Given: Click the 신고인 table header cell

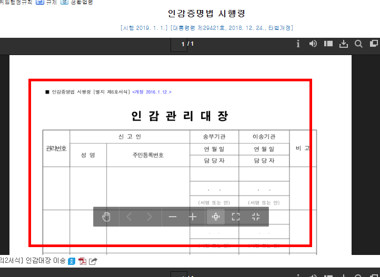Looking at the screenshot, I should (x=129, y=137).
